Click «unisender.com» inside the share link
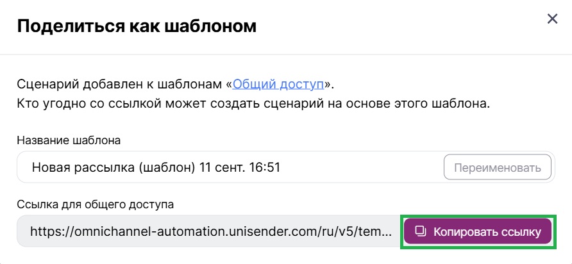Image resolution: width=572 pixels, height=264 pixels. click(x=273, y=231)
